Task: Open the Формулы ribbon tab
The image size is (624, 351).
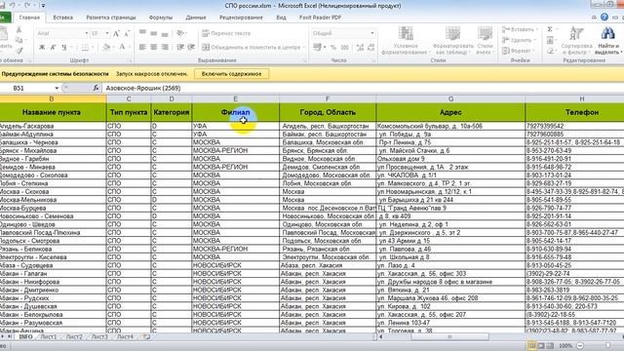Action: [160, 18]
